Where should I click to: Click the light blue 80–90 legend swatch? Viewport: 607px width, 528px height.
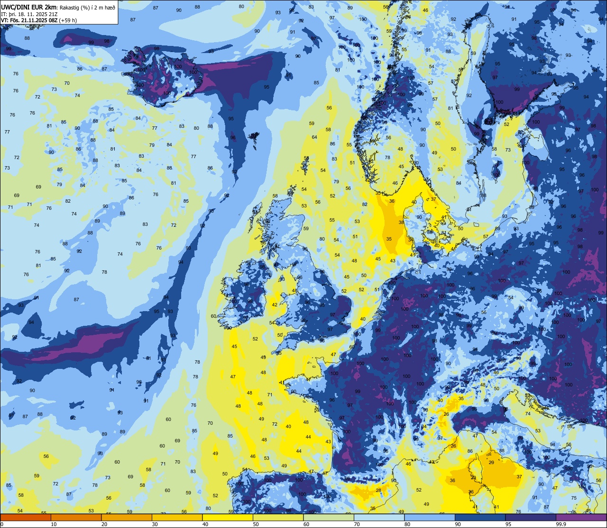click(x=430, y=518)
